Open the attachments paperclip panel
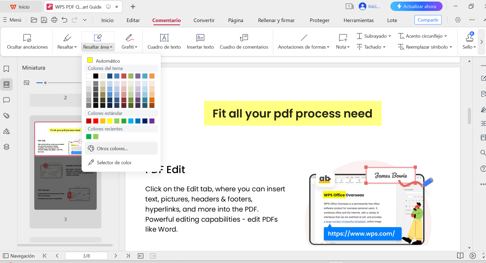486x263 pixels. pyautogui.click(x=6, y=116)
